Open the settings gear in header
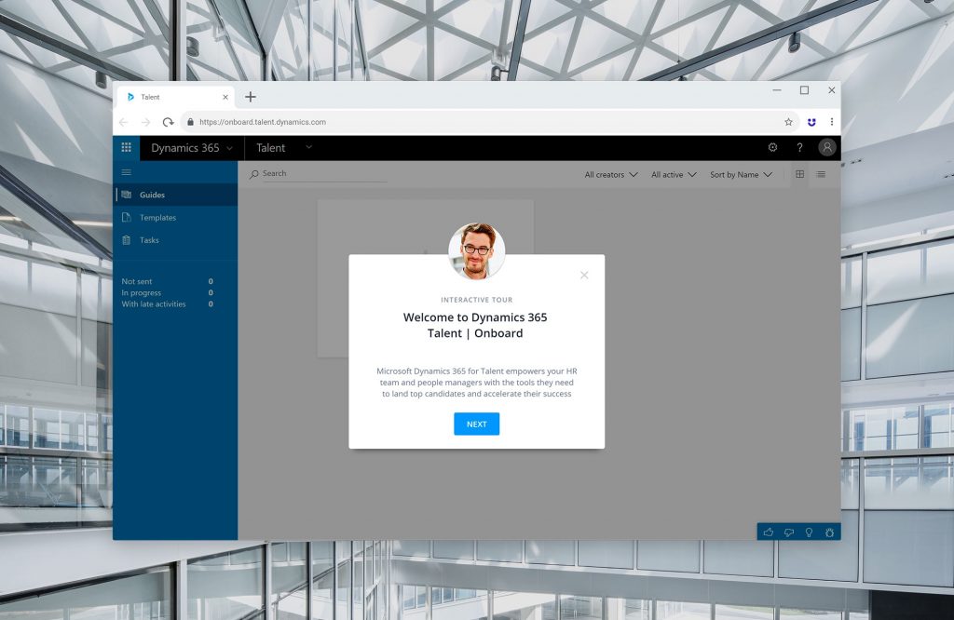This screenshot has width=954, height=620. point(772,147)
